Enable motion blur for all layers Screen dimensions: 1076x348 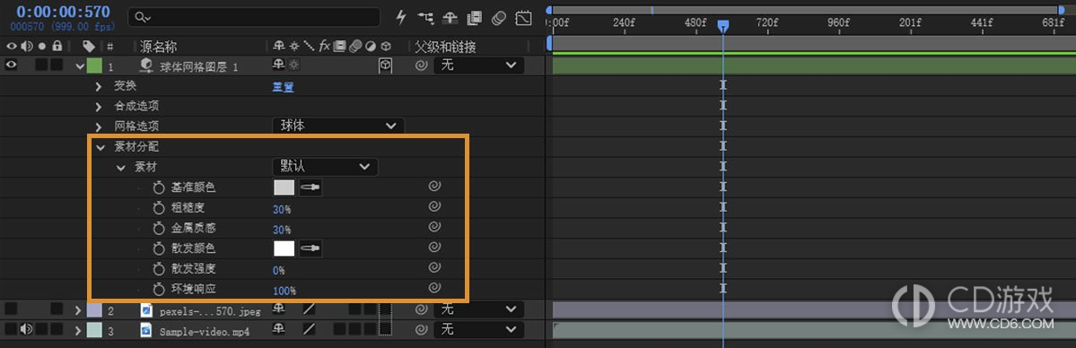click(x=499, y=18)
